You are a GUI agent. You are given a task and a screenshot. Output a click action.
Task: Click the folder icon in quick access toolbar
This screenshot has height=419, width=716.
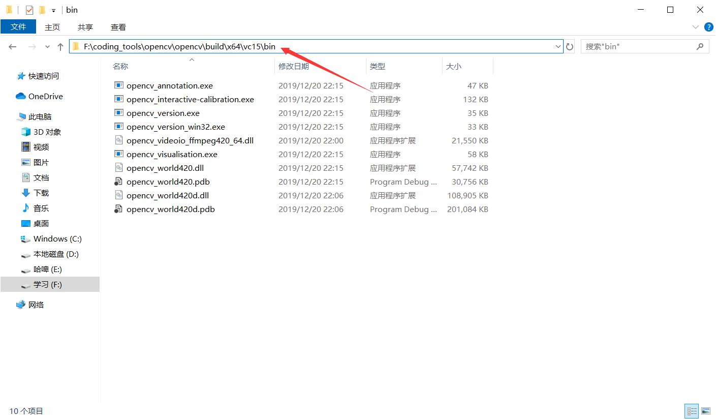coord(9,10)
